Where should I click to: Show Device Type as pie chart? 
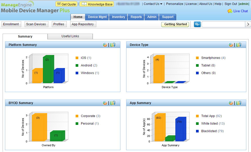pos(231,45)
